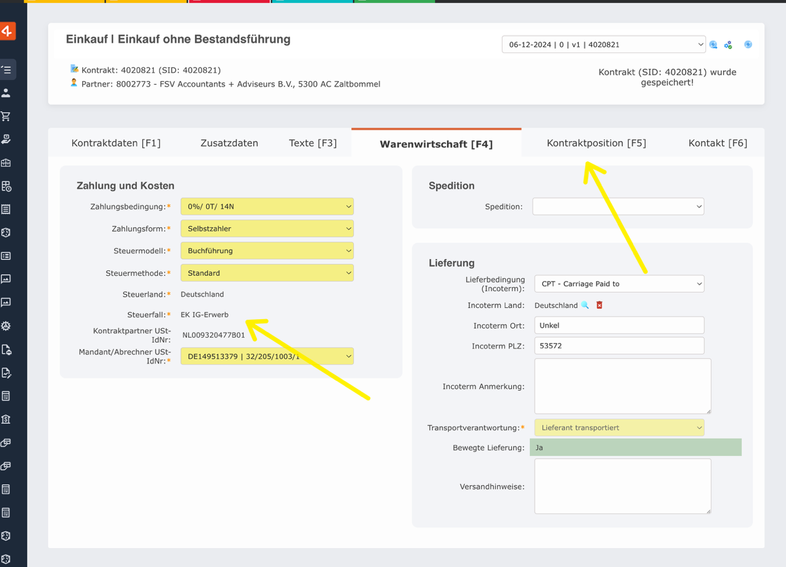Open the shopping cart icon in sidebar
This screenshot has height=567, width=786.
point(6,116)
